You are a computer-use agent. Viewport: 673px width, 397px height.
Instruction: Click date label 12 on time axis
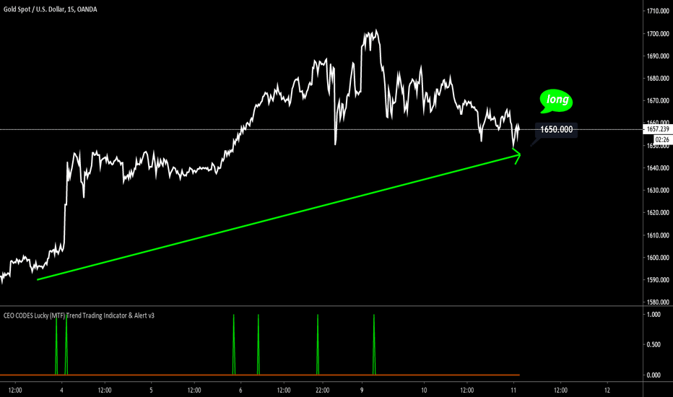coord(607,390)
